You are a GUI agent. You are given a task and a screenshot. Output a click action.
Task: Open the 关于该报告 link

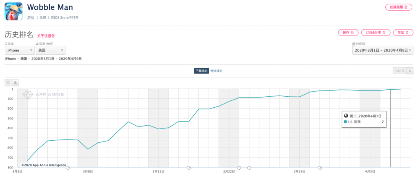pos(46,36)
